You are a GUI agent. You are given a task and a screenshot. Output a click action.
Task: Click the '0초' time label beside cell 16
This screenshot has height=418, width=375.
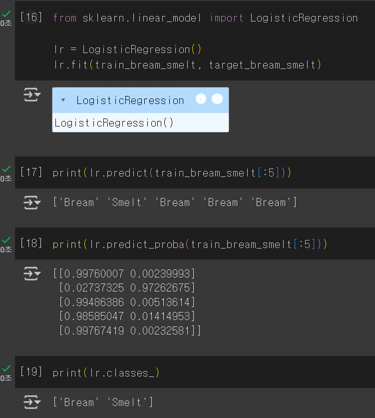point(6,23)
